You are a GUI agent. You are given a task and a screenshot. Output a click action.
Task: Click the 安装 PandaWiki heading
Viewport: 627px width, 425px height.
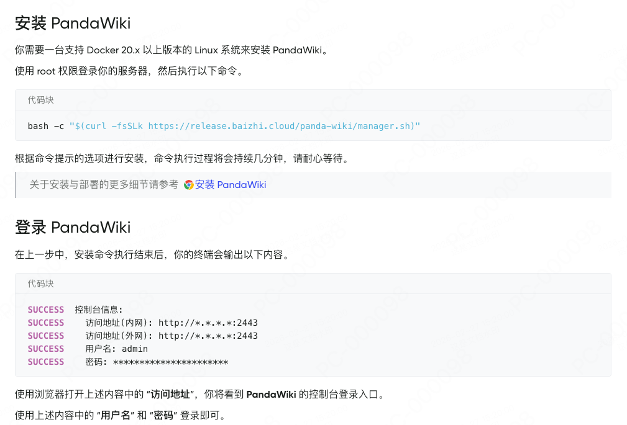73,23
